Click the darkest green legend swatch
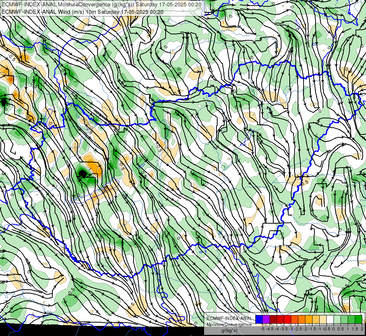366x336 pixels. click(359, 320)
